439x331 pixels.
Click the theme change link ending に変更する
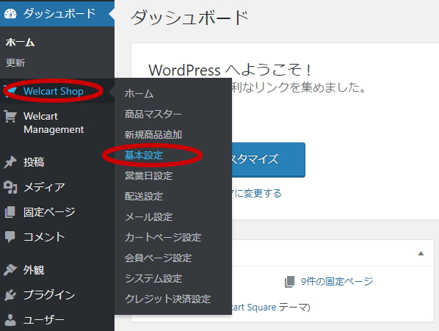click(x=256, y=193)
